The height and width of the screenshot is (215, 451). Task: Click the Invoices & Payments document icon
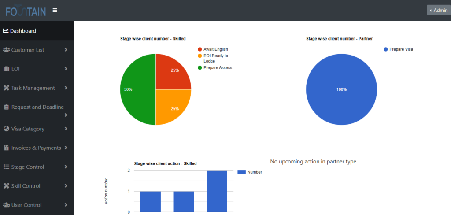click(x=6, y=148)
